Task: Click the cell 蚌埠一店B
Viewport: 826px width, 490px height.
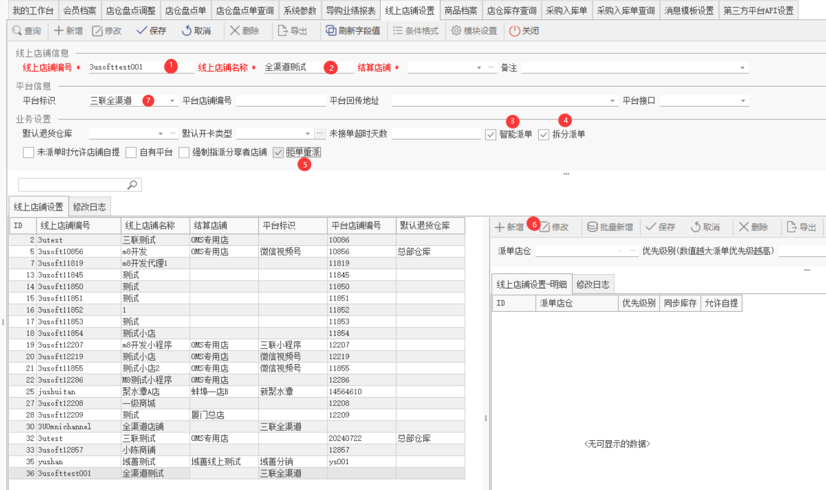Action: (224, 392)
